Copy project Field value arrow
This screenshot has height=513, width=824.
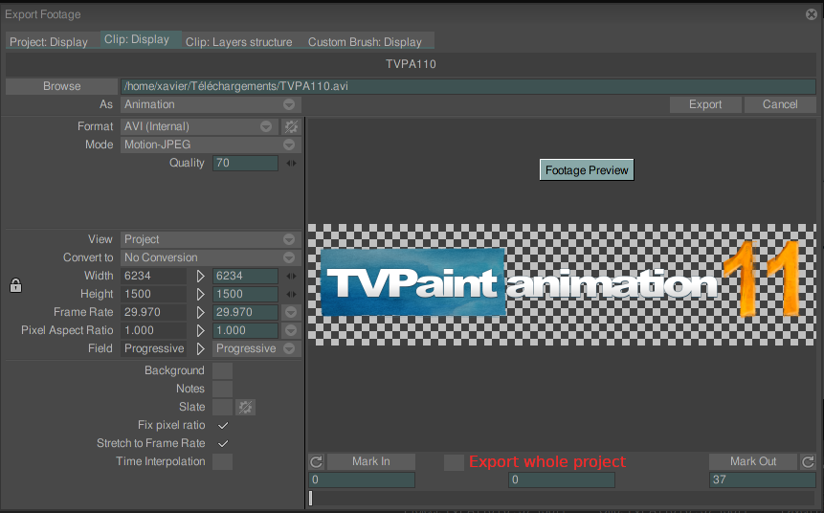point(200,348)
